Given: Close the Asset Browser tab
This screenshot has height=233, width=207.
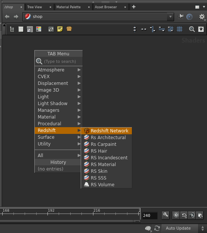Looking at the screenshot, I should pyautogui.click(x=125, y=7).
